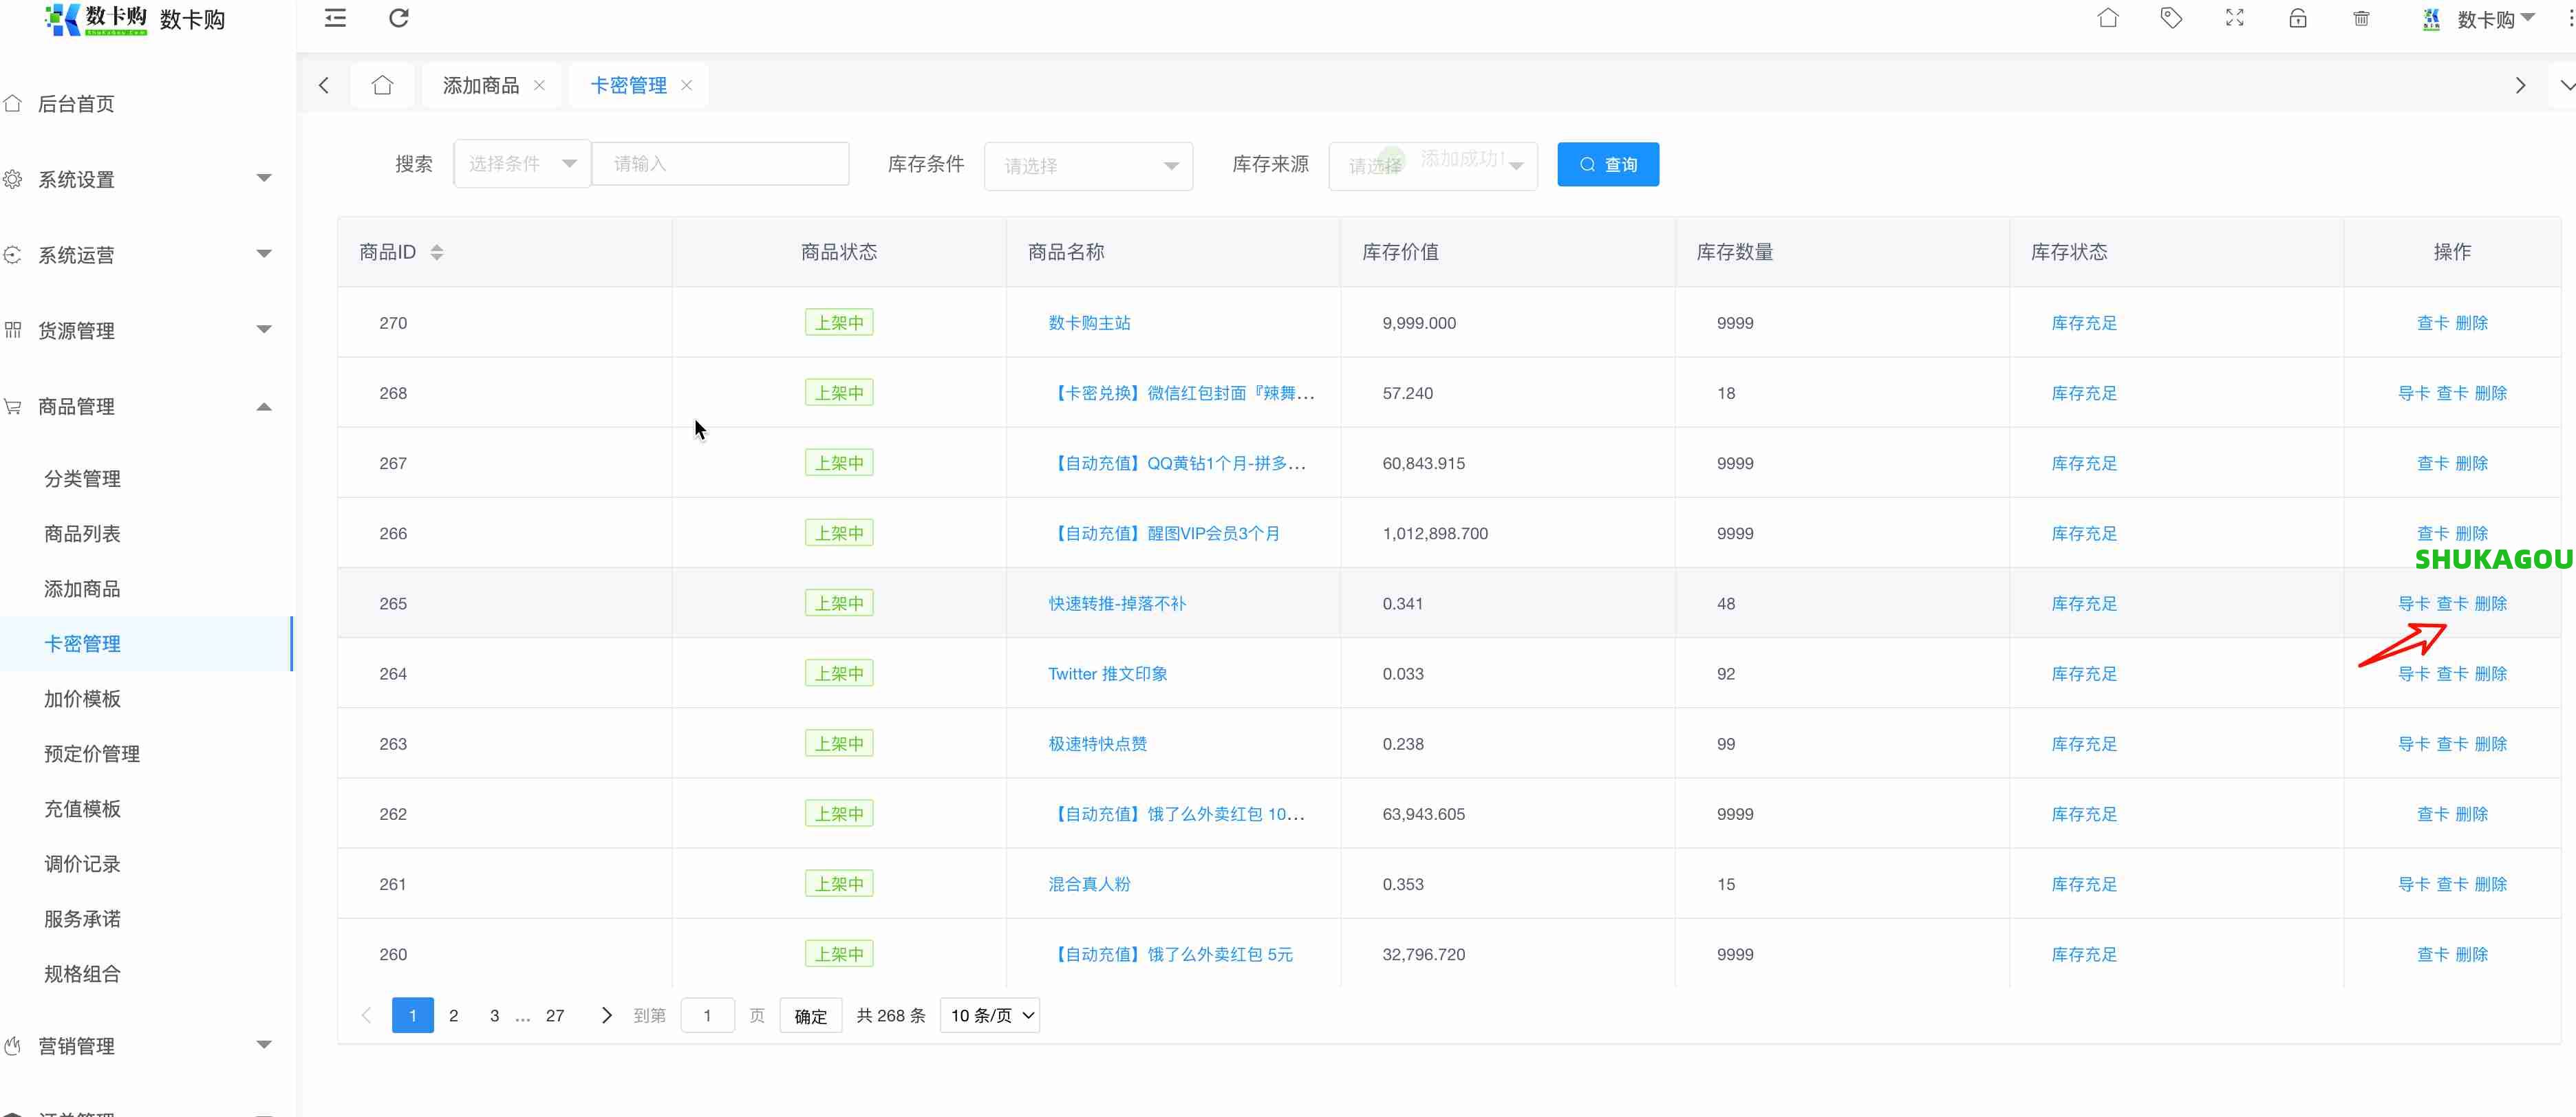Click the home icon in the top toolbar
The width and height of the screenshot is (2576, 1117).
(2109, 18)
